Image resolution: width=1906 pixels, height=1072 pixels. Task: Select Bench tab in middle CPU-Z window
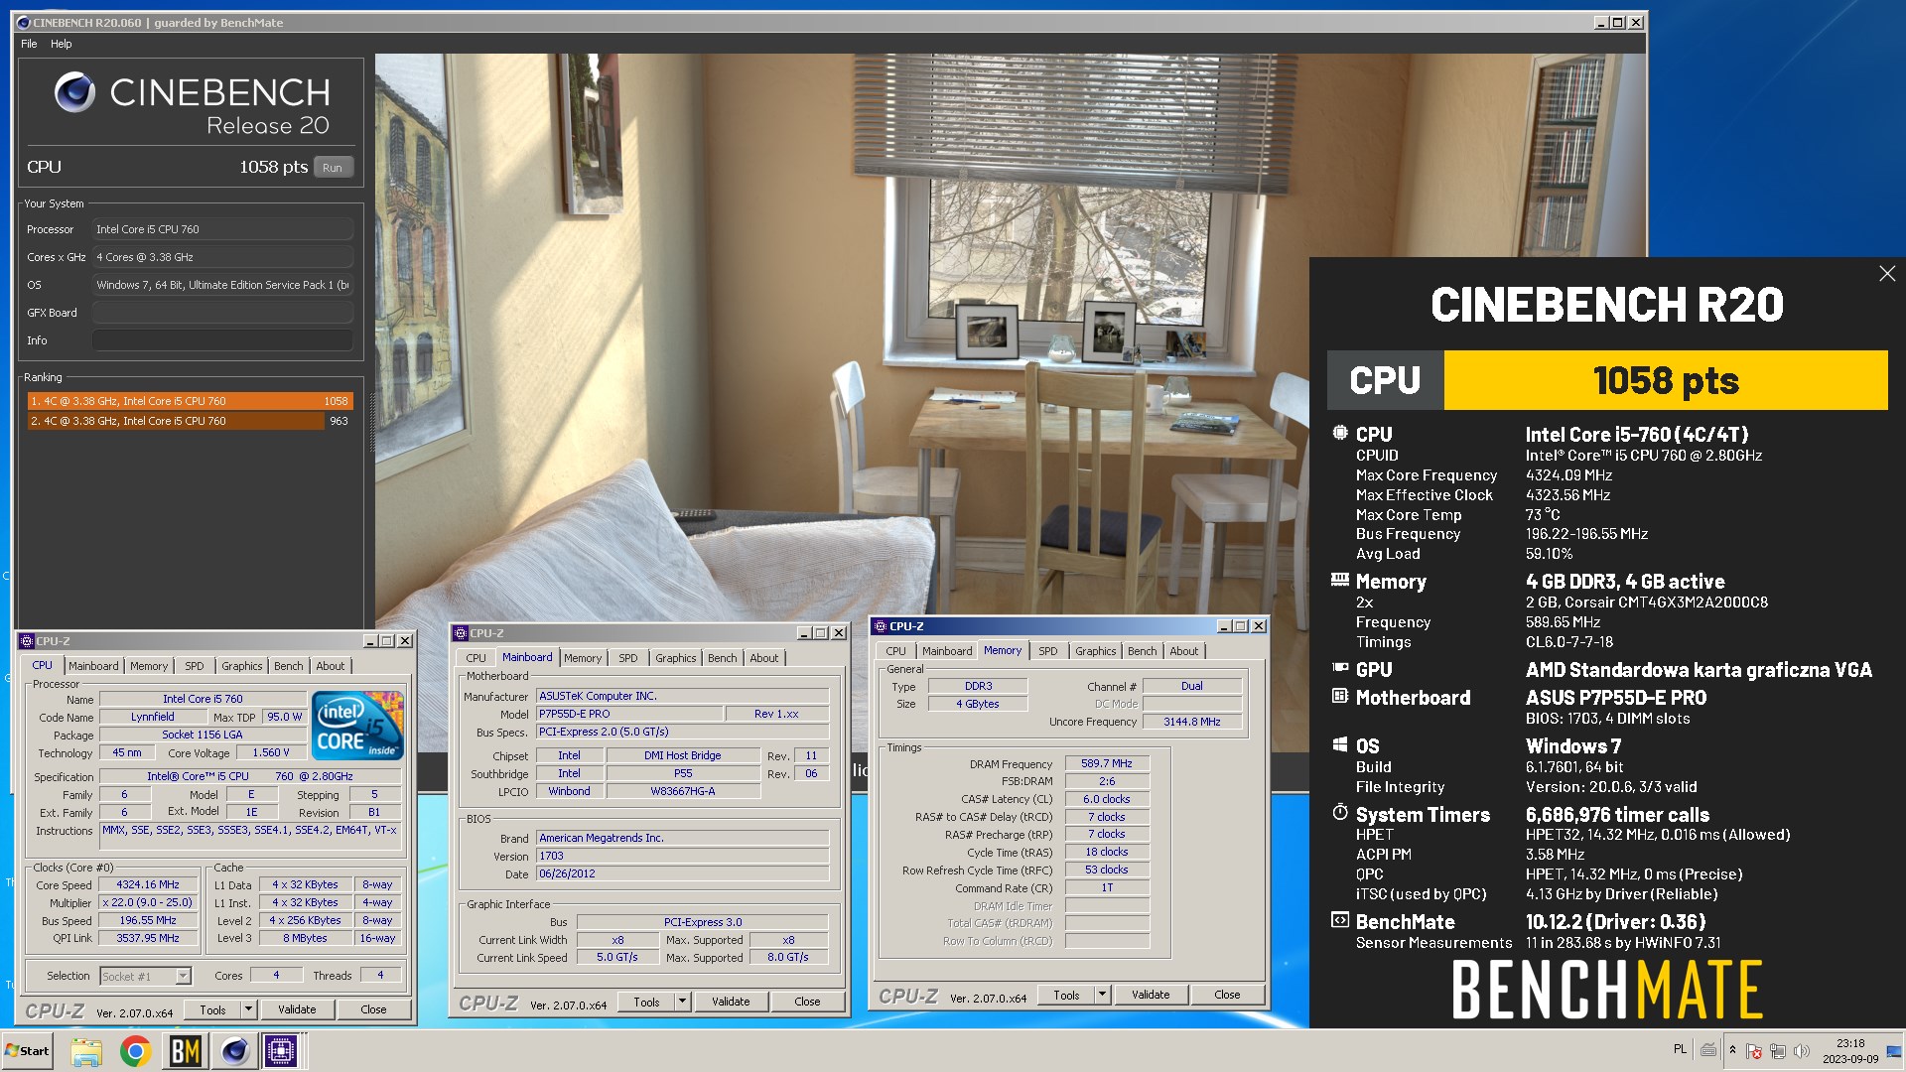point(723,658)
